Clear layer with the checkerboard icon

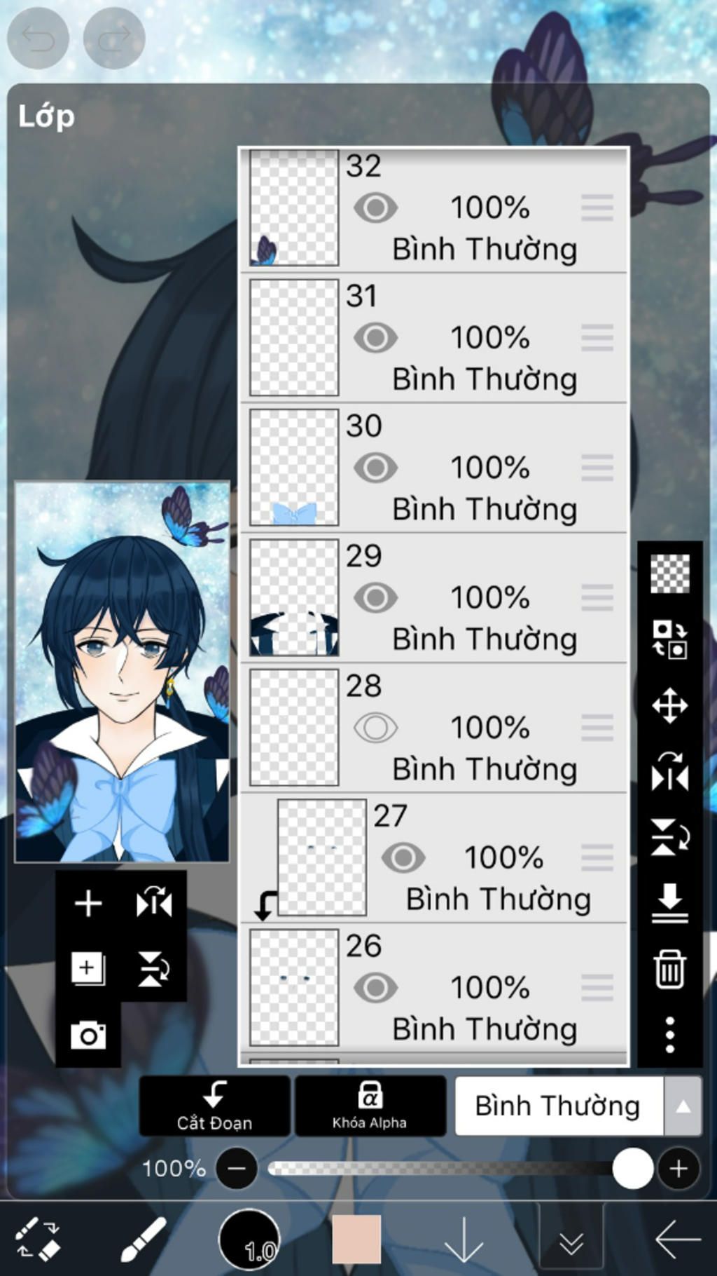[x=670, y=573]
